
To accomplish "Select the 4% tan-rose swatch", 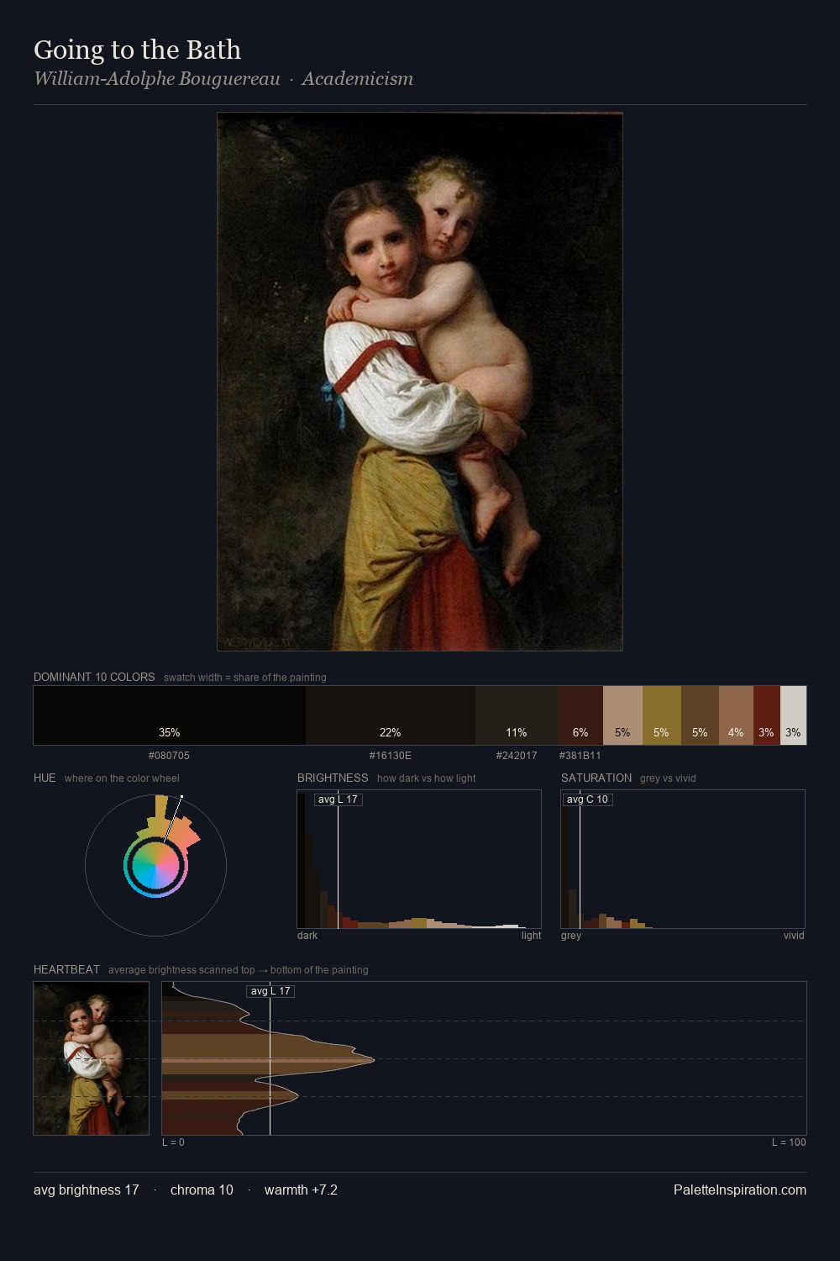I will (736, 715).
